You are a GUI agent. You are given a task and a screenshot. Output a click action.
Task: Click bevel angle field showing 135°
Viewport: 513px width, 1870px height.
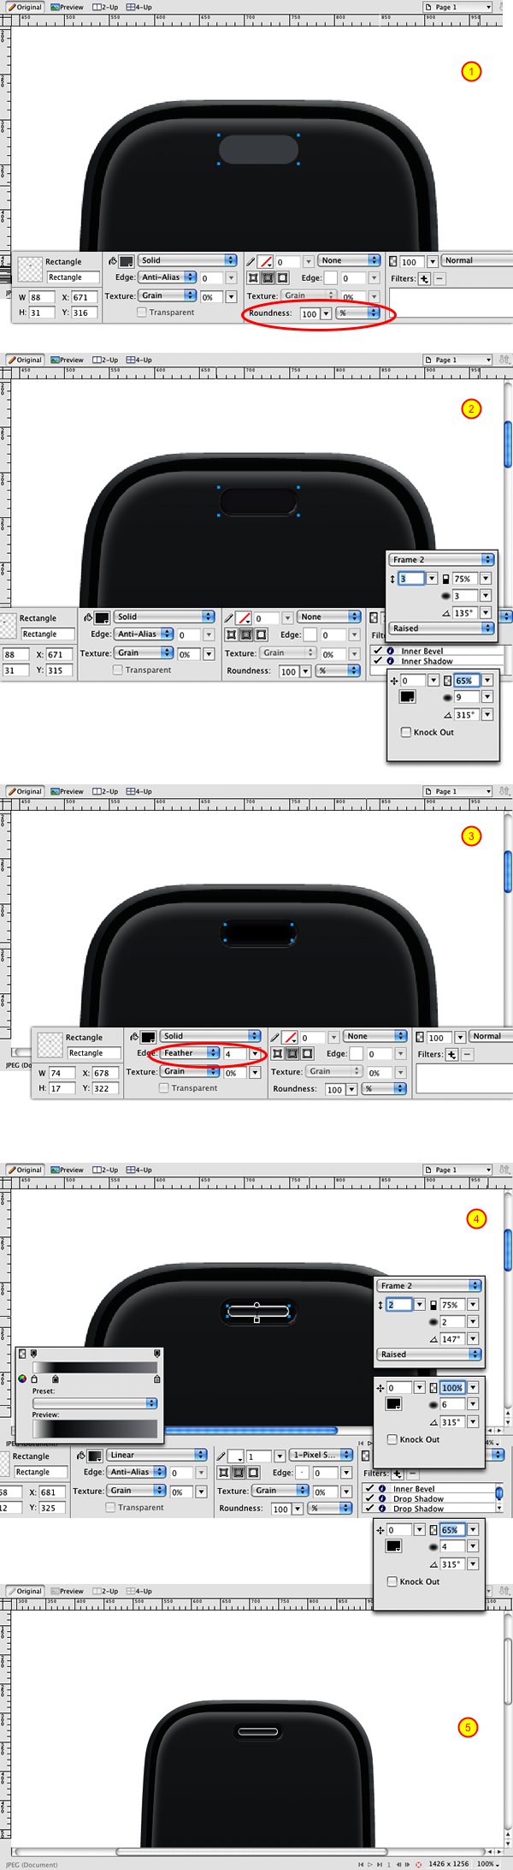[x=466, y=613]
